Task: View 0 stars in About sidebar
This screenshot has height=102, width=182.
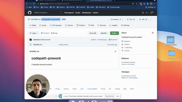Action: 125,44
